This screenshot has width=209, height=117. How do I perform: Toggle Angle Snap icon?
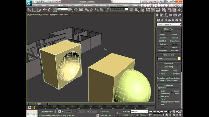tap(92, 10)
